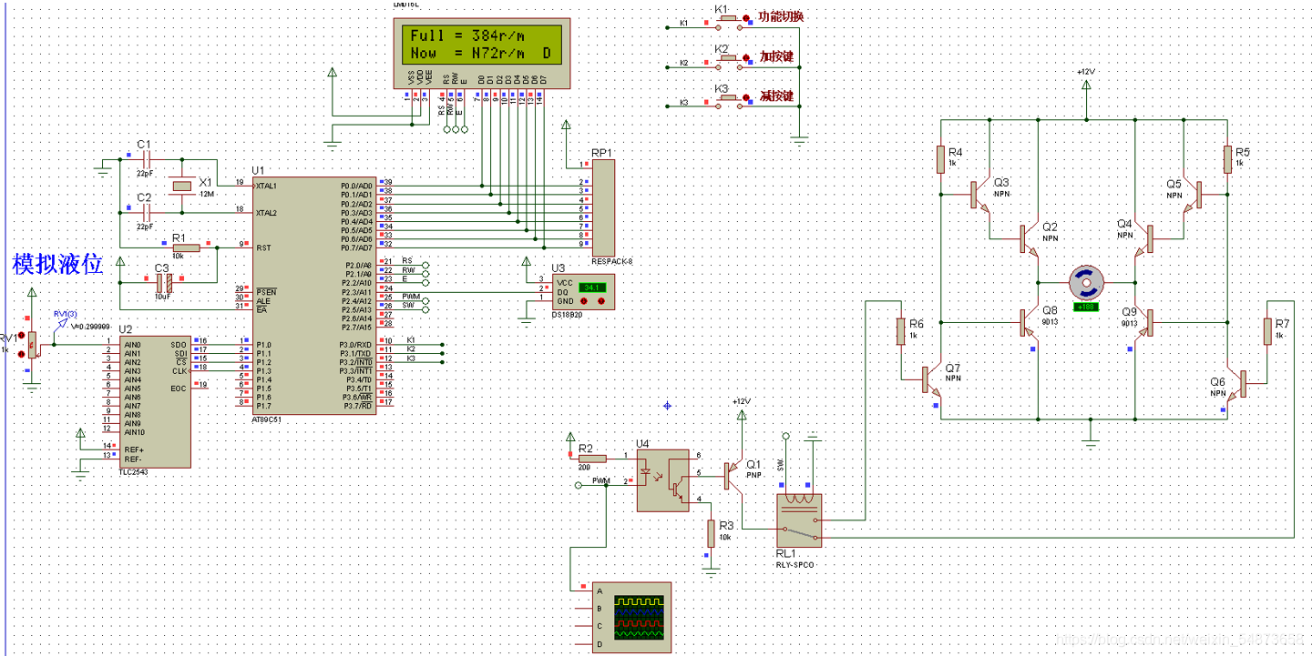Image resolution: width=1312 pixels, height=656 pixels.
Task: Select resistor R7 1k
Action: coord(1267,331)
